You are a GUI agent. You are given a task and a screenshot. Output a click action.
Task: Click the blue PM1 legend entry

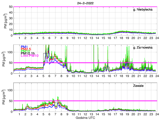[x=24, y=47]
